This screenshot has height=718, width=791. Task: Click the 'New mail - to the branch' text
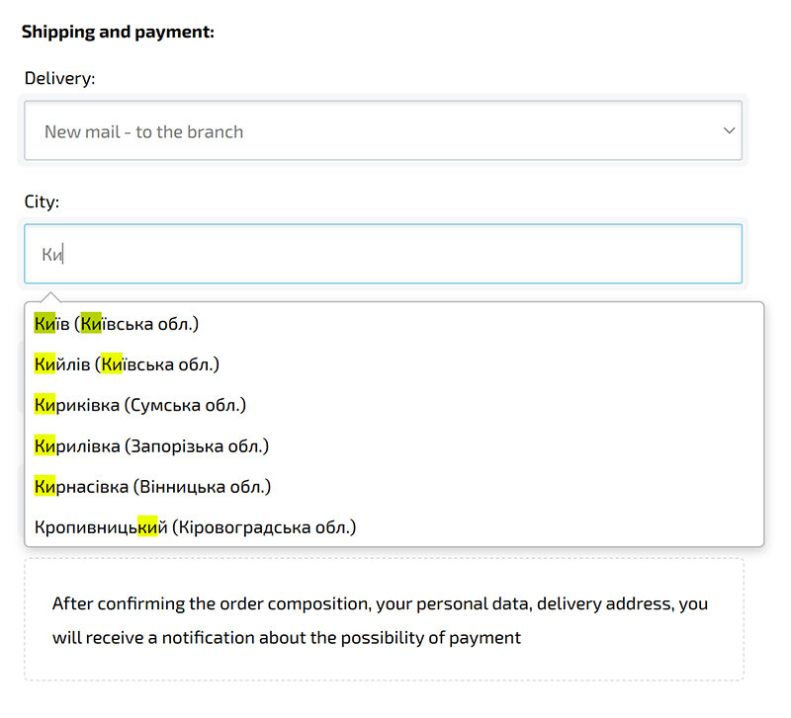(144, 132)
